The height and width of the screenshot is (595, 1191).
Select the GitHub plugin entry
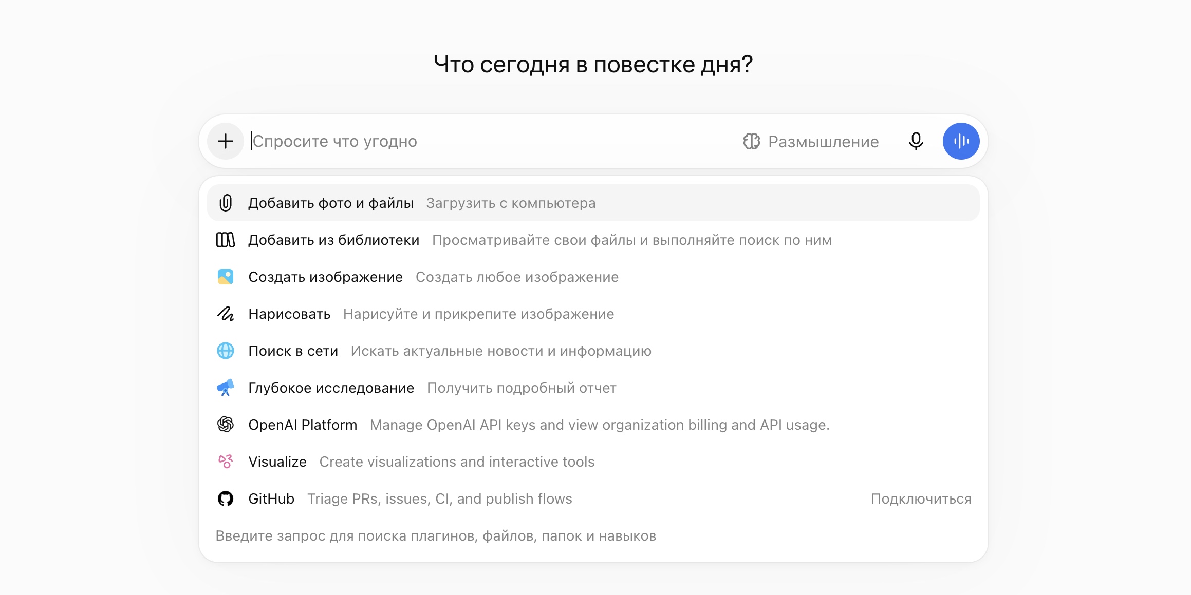pyautogui.click(x=593, y=498)
